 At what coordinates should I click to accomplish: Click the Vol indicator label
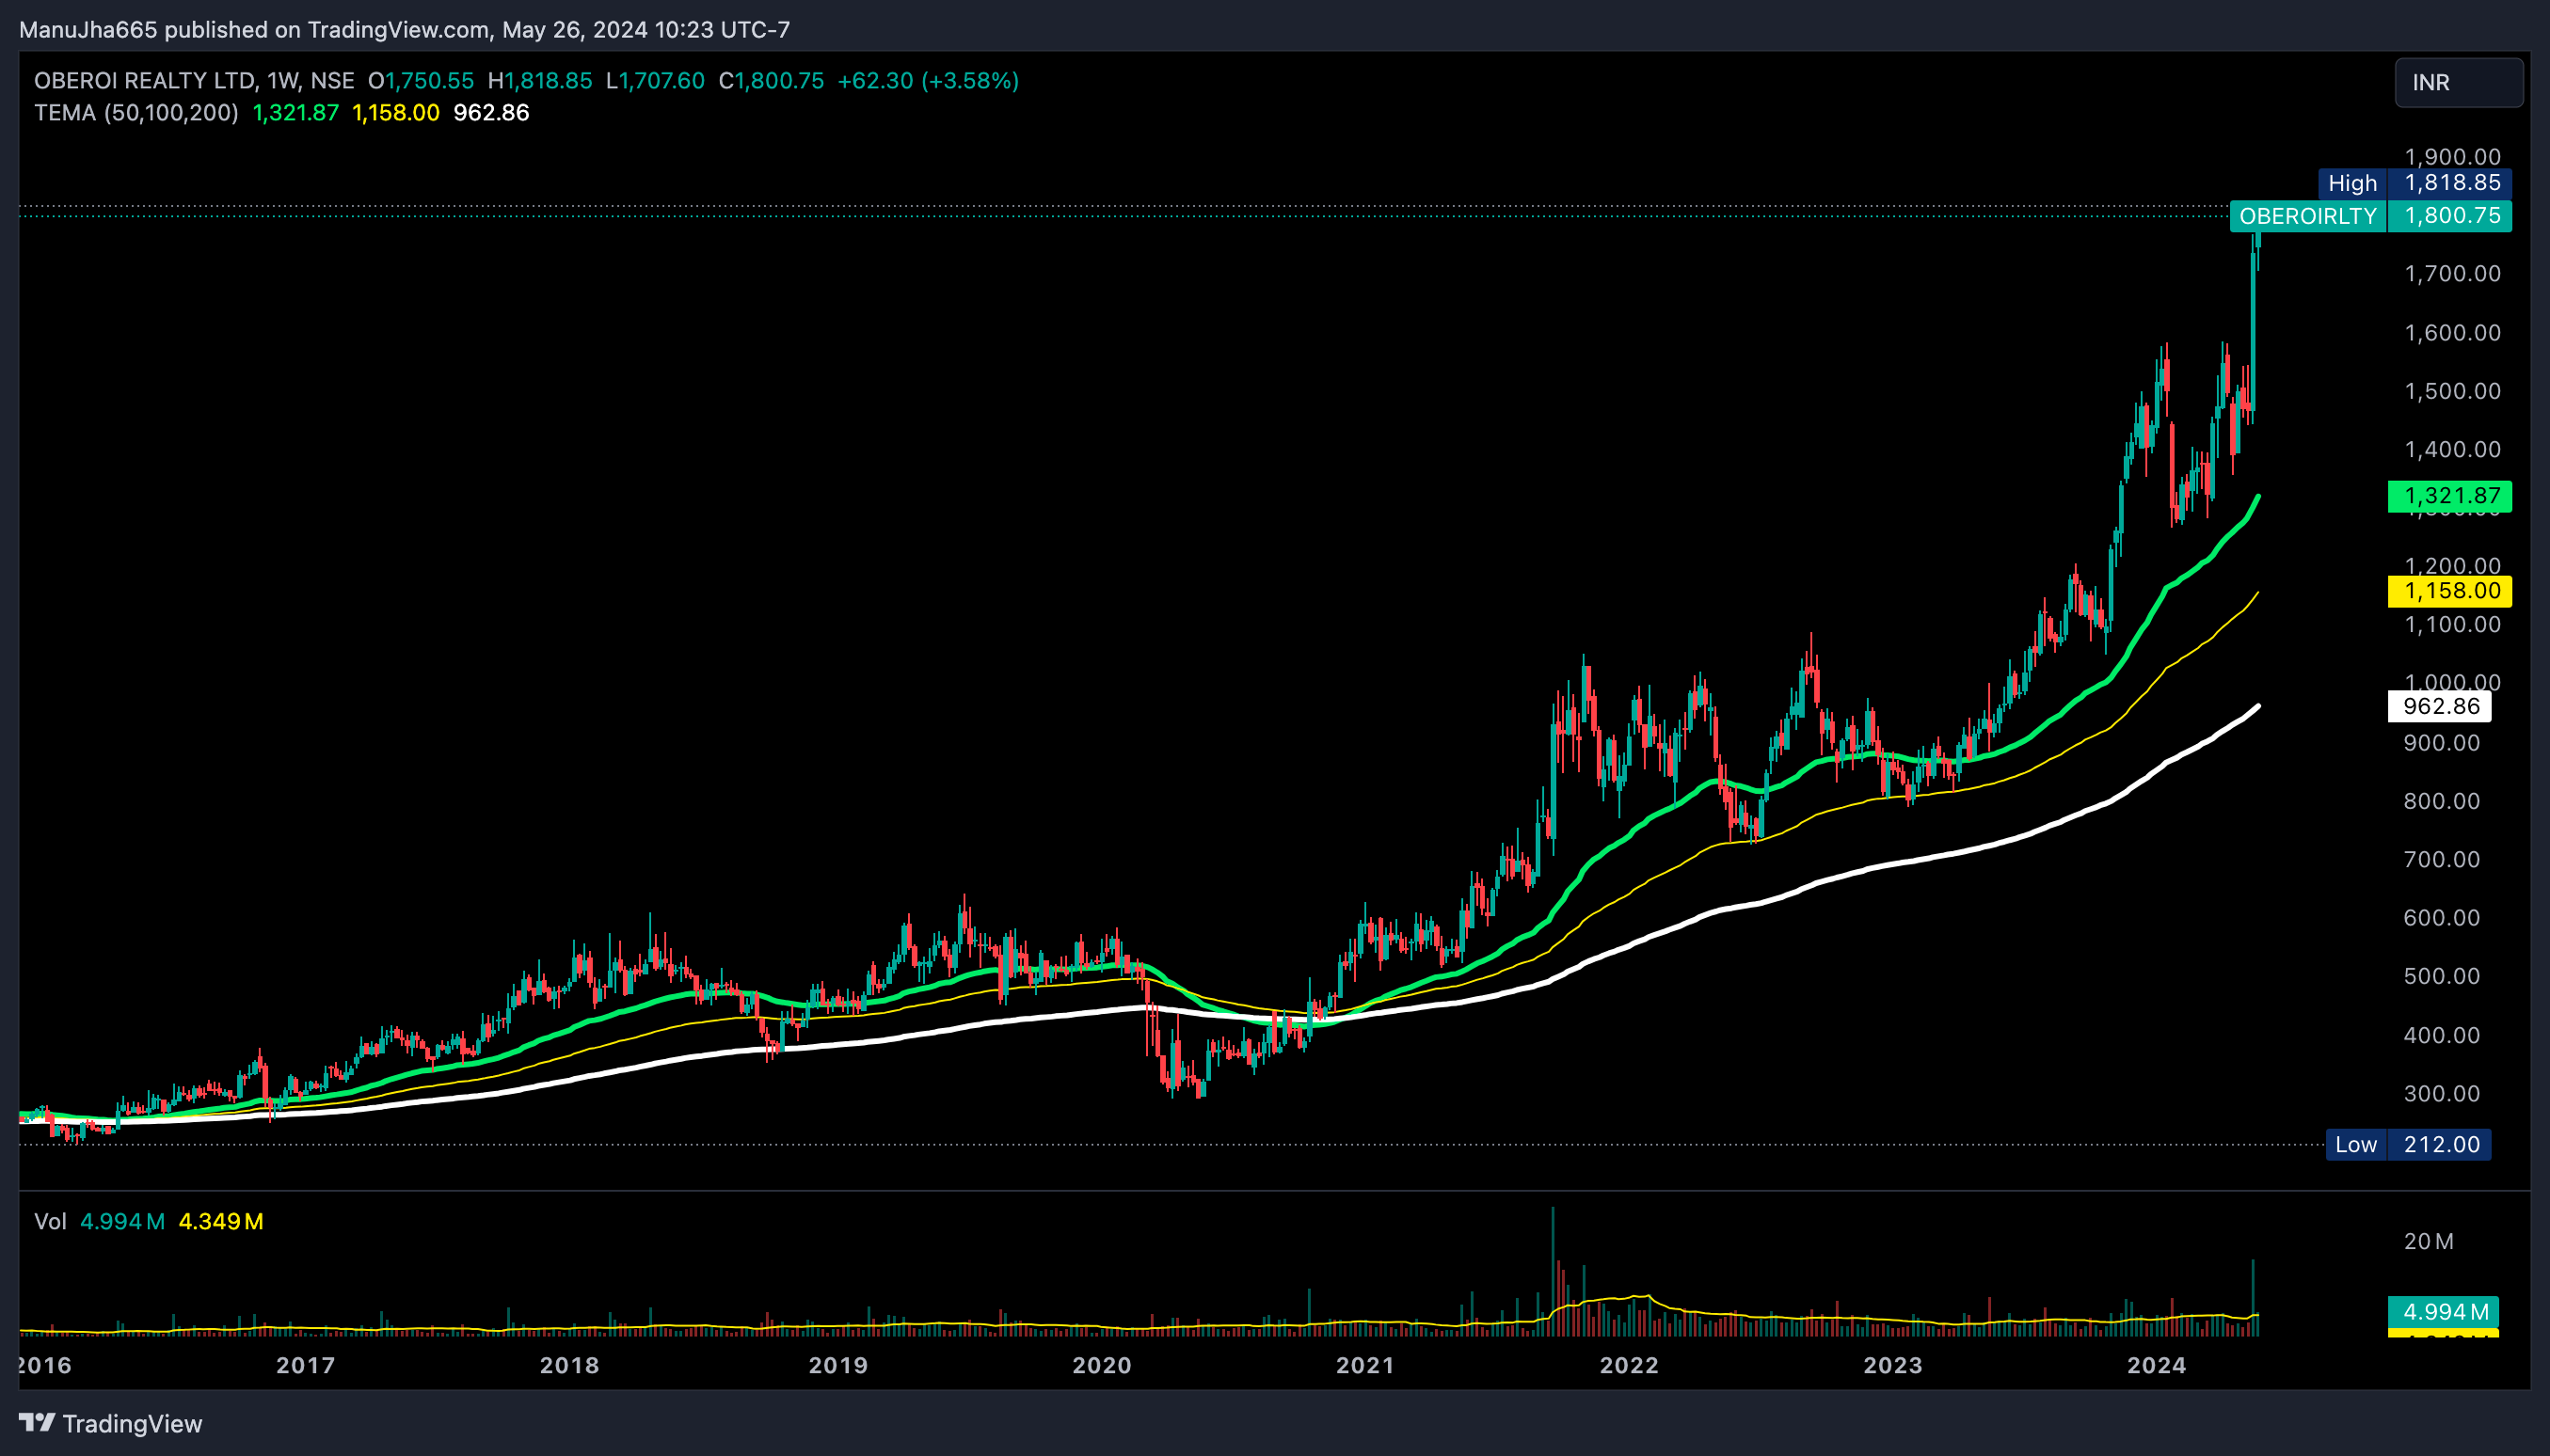[50, 1221]
